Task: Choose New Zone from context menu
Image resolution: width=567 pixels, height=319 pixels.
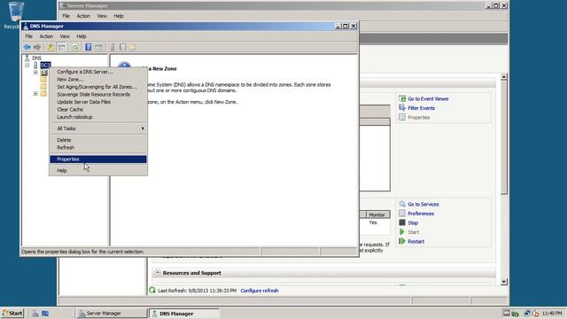Action: [98, 79]
